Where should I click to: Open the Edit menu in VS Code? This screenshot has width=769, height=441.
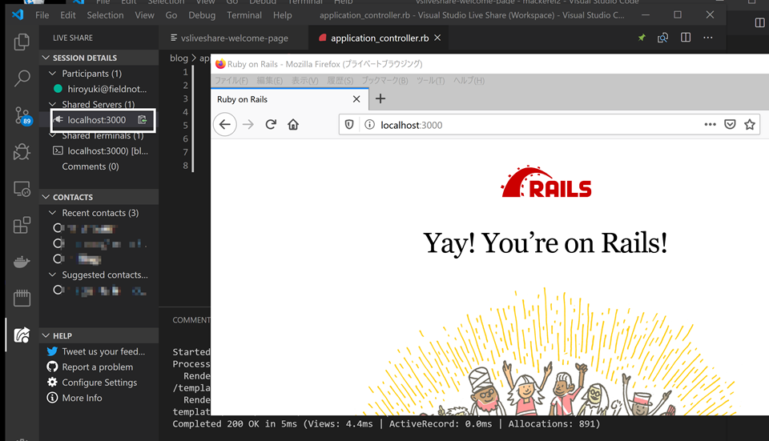point(67,15)
